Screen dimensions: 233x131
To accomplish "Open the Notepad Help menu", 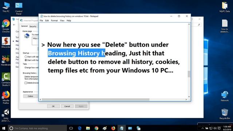I will click(69, 20).
